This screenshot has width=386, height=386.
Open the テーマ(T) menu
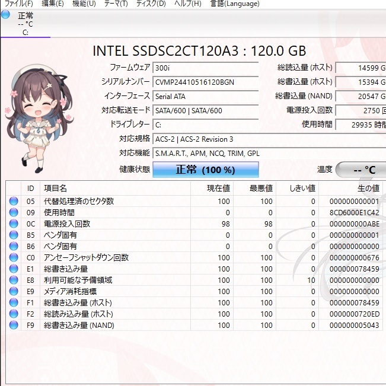(x=116, y=4)
